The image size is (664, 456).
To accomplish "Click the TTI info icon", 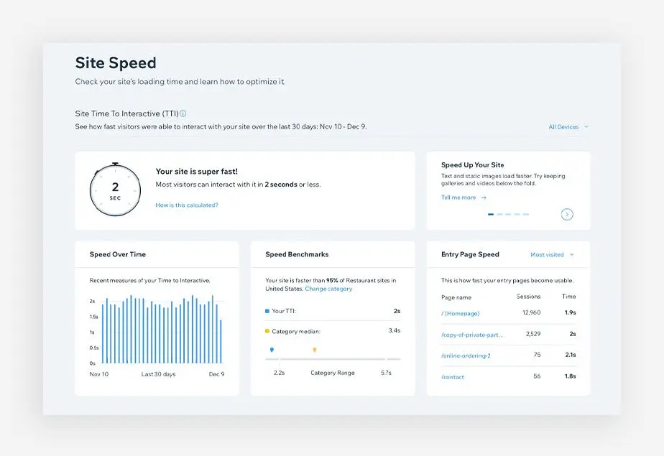I will pyautogui.click(x=183, y=113).
